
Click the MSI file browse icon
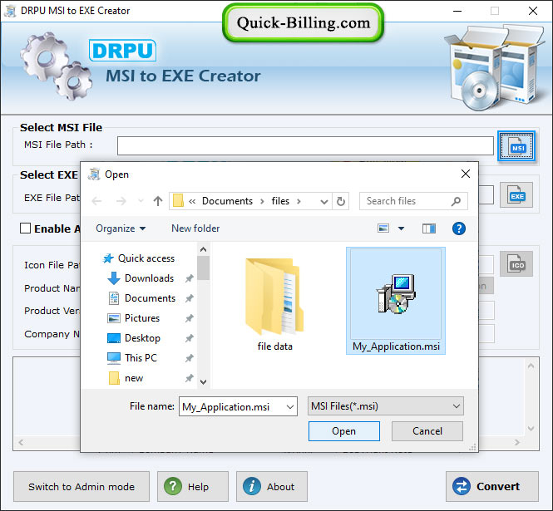tap(516, 146)
